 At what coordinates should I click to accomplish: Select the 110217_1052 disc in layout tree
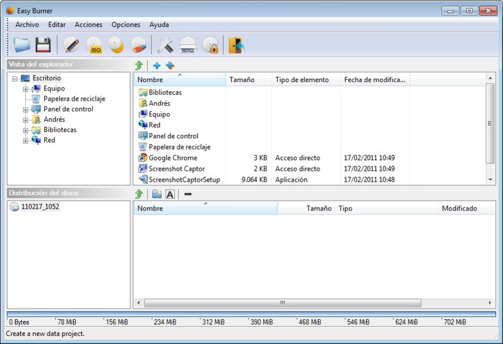click(40, 207)
